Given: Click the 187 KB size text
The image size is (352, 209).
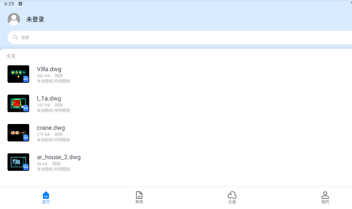Looking at the screenshot, I should [x=43, y=105].
